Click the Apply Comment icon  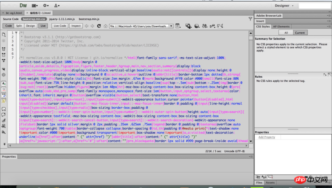(4, 109)
